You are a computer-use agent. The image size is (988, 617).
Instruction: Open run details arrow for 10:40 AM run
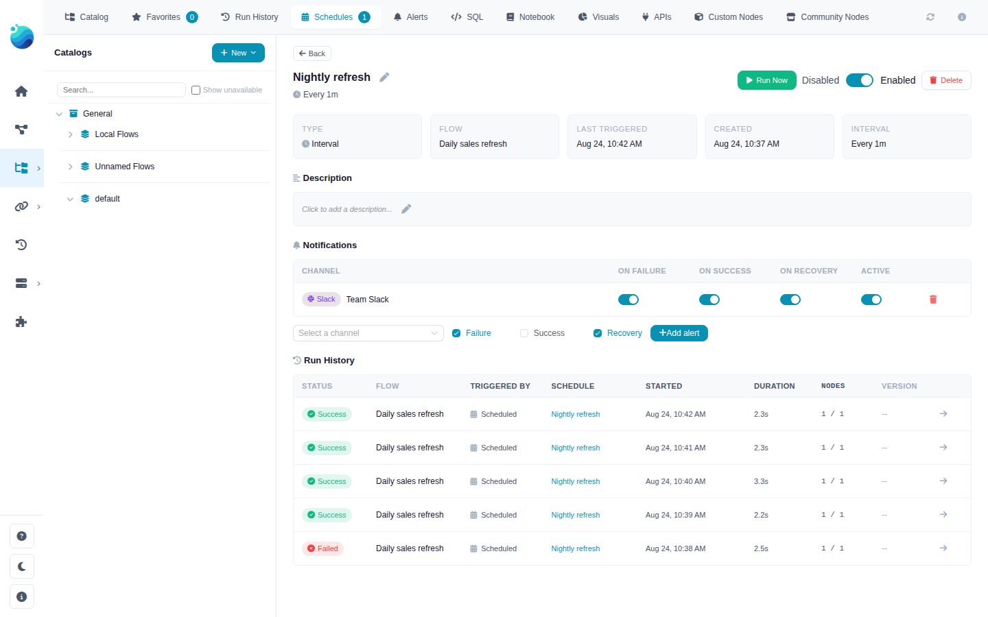pyautogui.click(x=943, y=481)
